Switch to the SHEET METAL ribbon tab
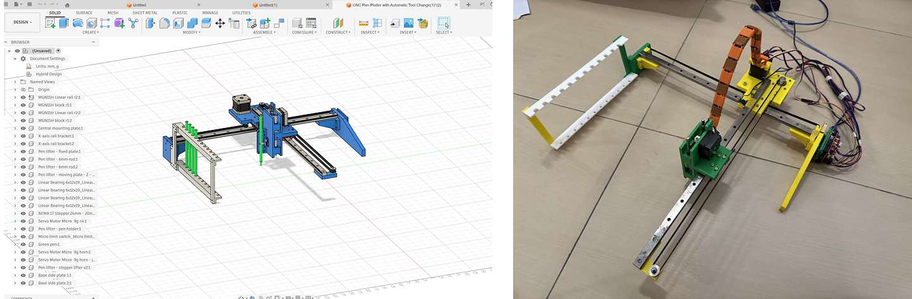The image size is (912, 299). (x=145, y=13)
